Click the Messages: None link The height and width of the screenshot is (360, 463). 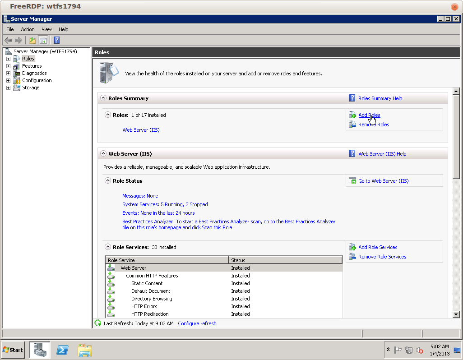(x=140, y=196)
